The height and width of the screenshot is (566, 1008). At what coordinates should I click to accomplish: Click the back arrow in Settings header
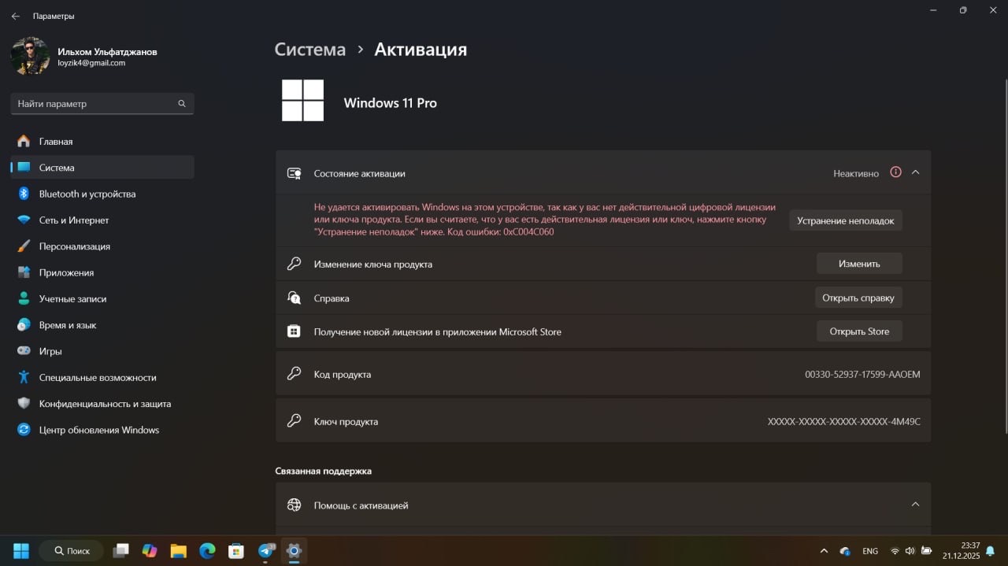pos(16,16)
